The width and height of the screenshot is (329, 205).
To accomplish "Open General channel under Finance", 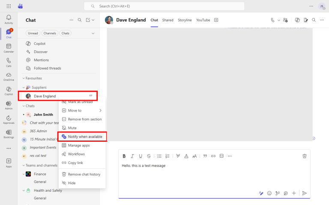I will coord(40,182).
